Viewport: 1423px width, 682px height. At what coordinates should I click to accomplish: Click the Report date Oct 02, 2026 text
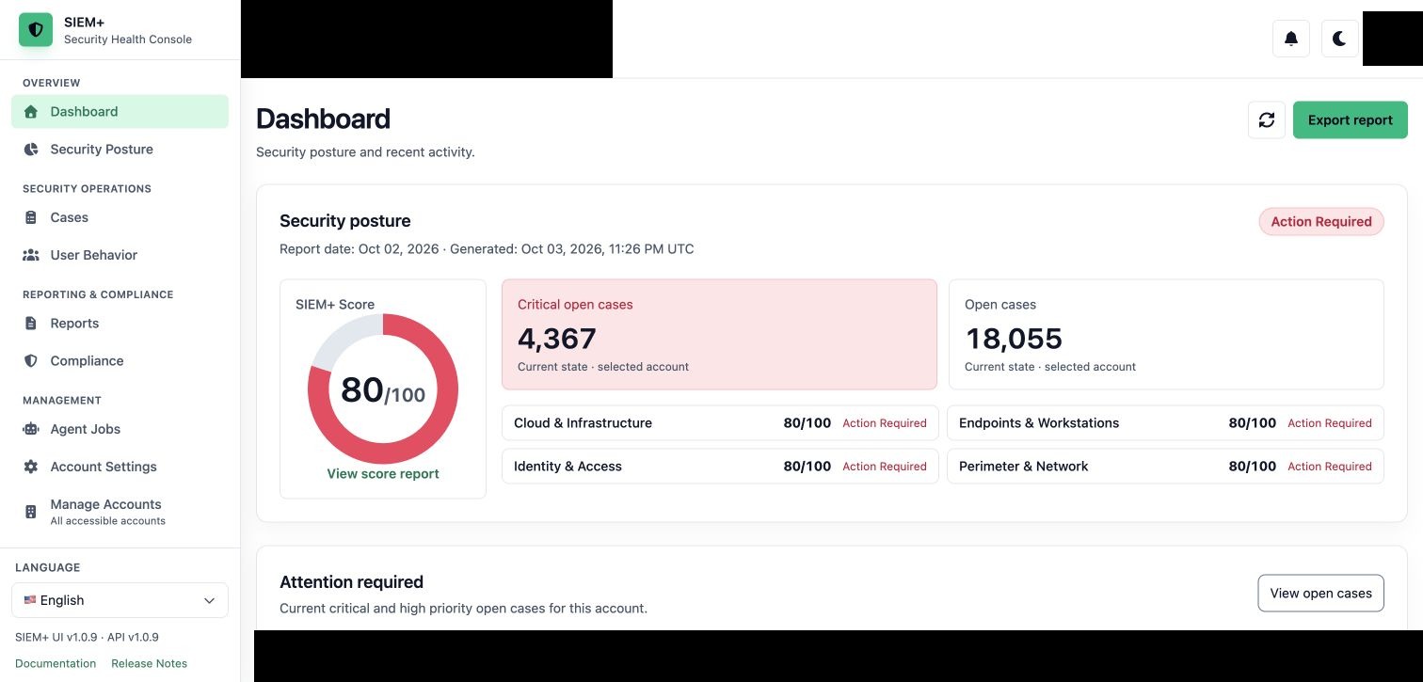360,249
